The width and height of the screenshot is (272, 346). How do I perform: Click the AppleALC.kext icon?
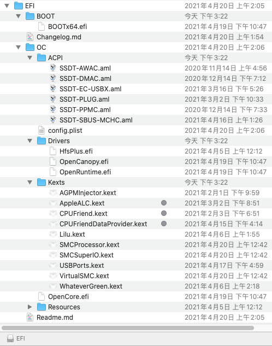[x=53, y=203]
